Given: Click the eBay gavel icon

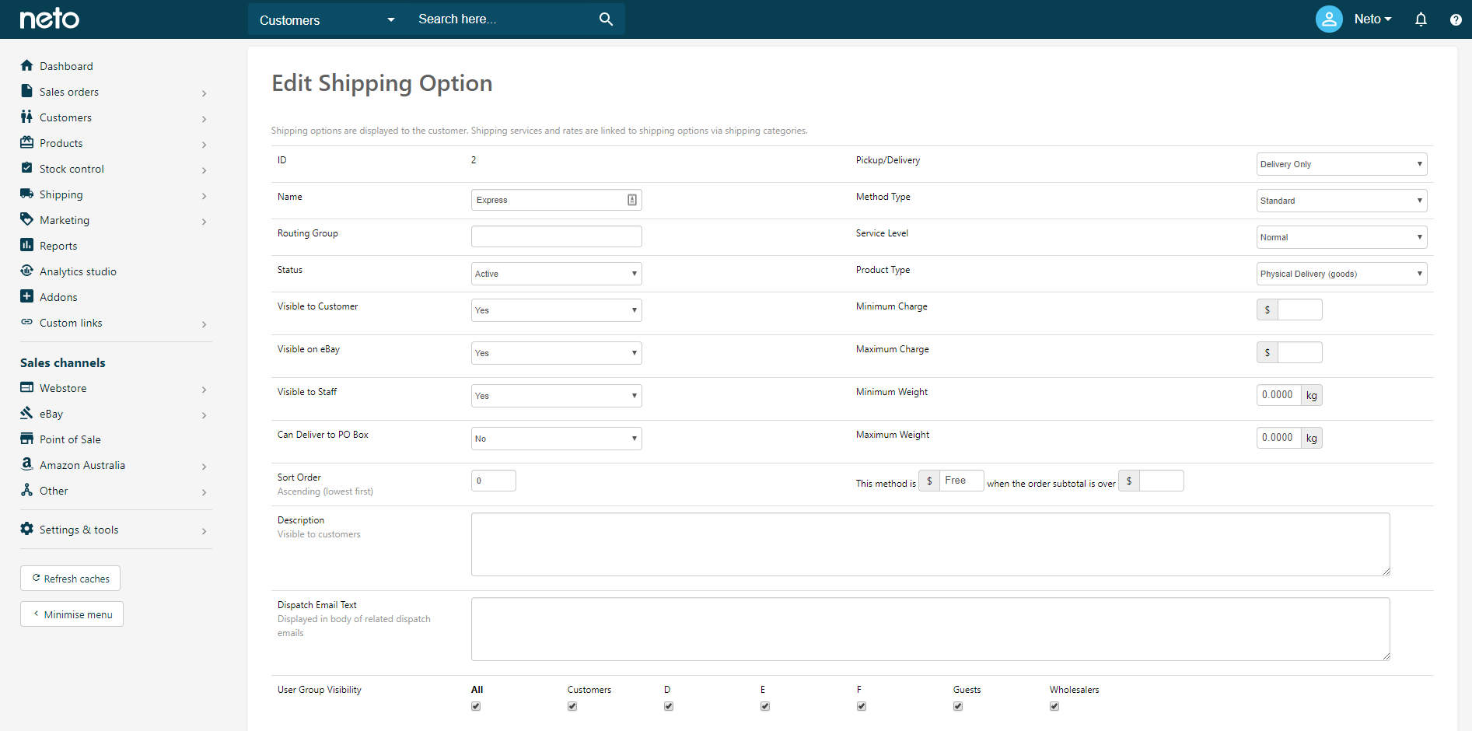Looking at the screenshot, I should point(27,413).
